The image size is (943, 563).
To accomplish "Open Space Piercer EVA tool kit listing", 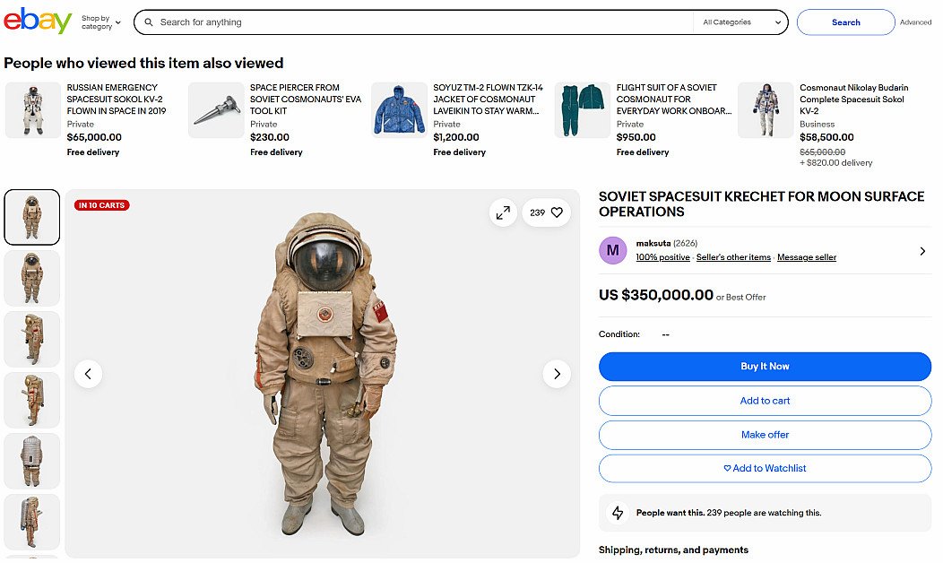I will pos(305,100).
